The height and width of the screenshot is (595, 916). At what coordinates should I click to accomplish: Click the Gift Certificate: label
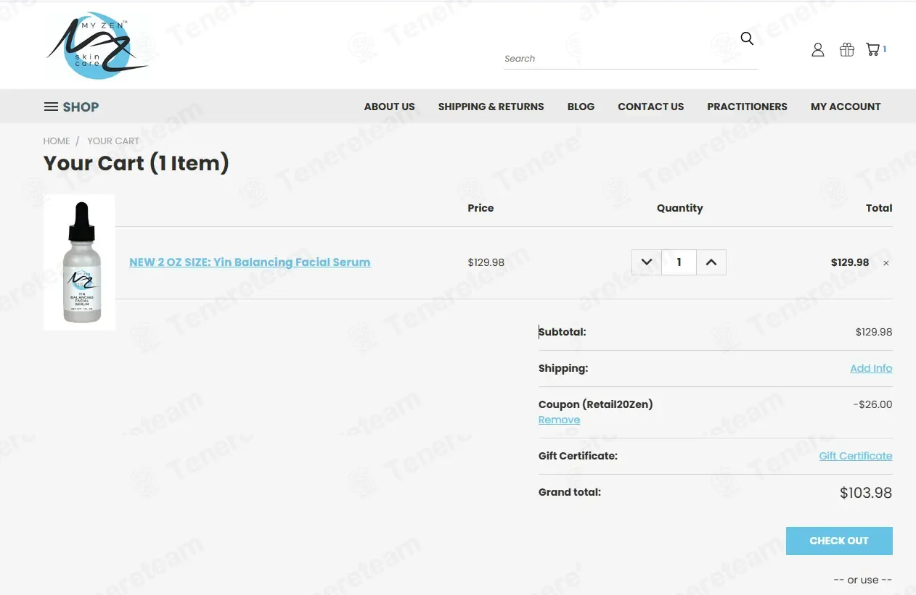pos(578,456)
